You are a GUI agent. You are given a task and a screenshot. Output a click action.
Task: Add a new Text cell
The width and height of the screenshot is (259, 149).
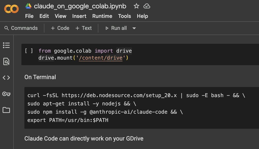[x=83, y=28]
